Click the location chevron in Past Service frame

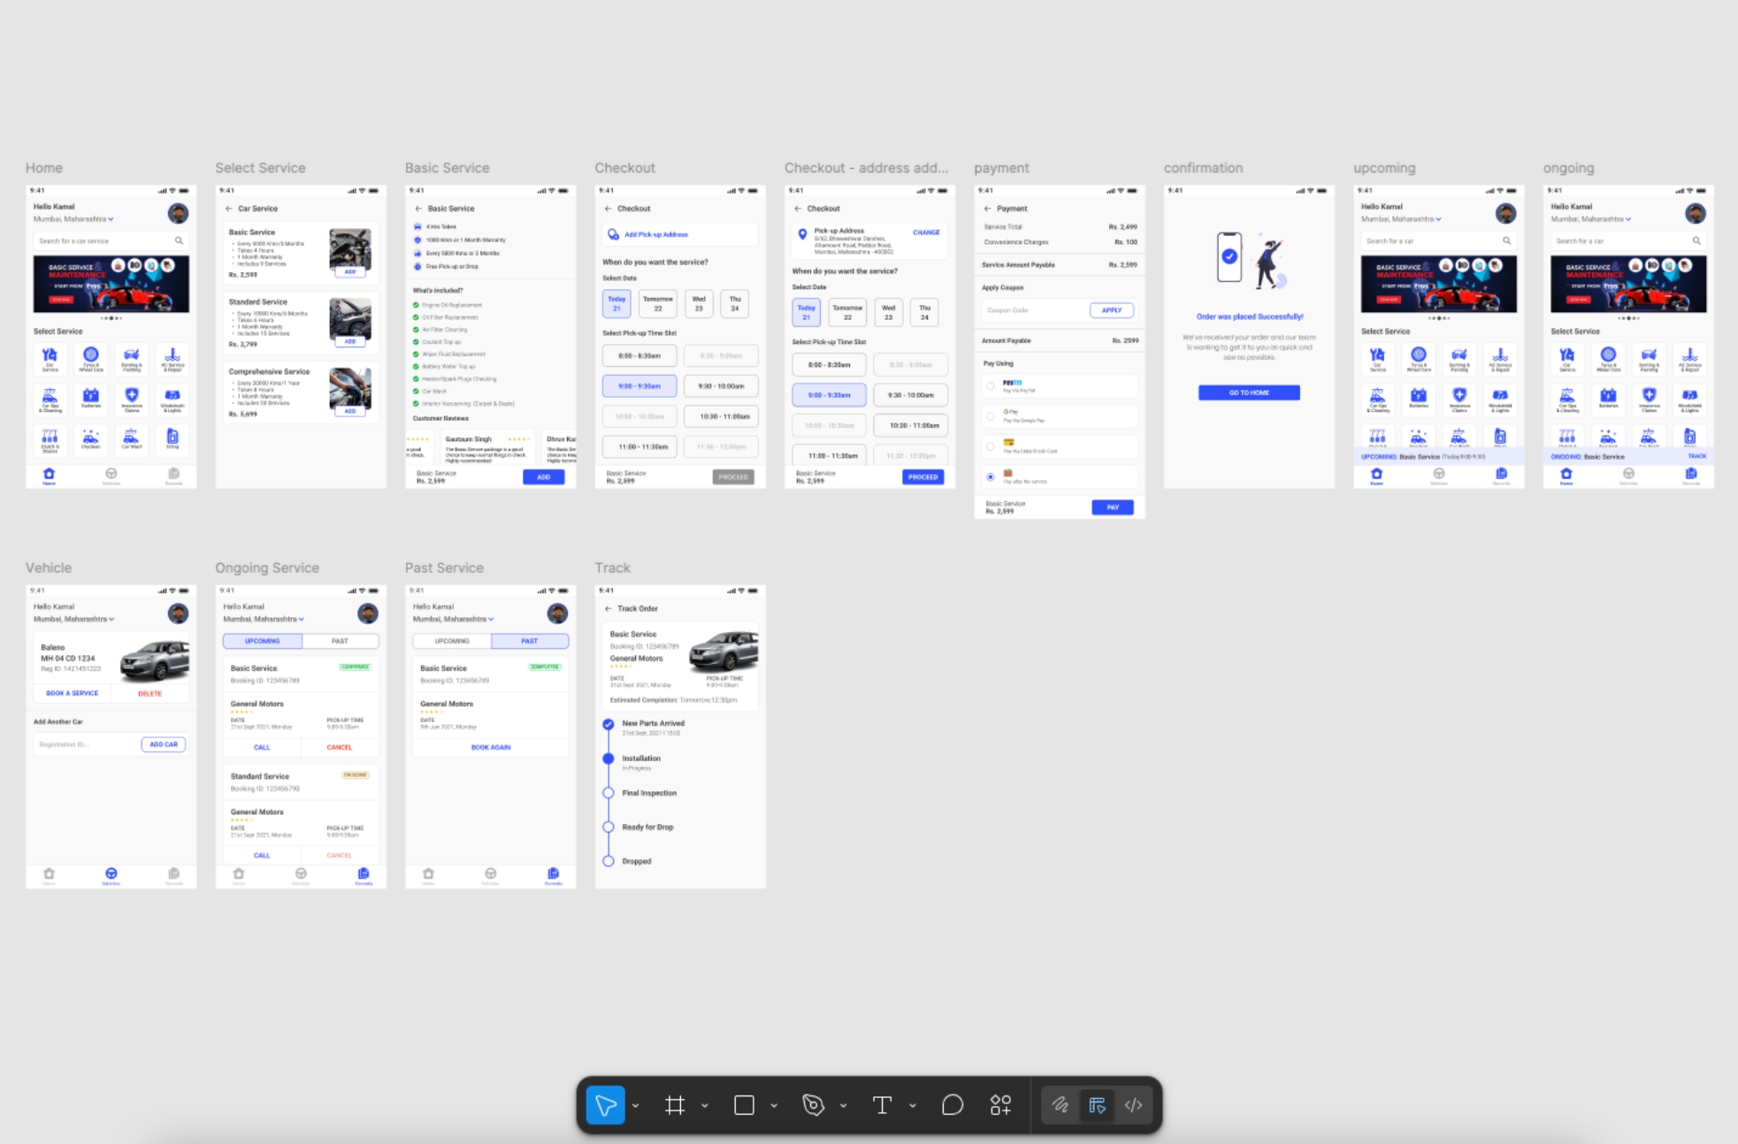(x=491, y=619)
